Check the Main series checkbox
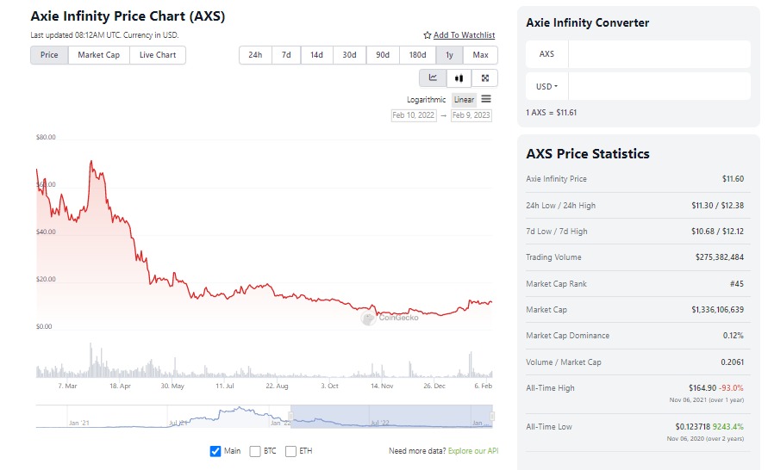 (x=215, y=451)
